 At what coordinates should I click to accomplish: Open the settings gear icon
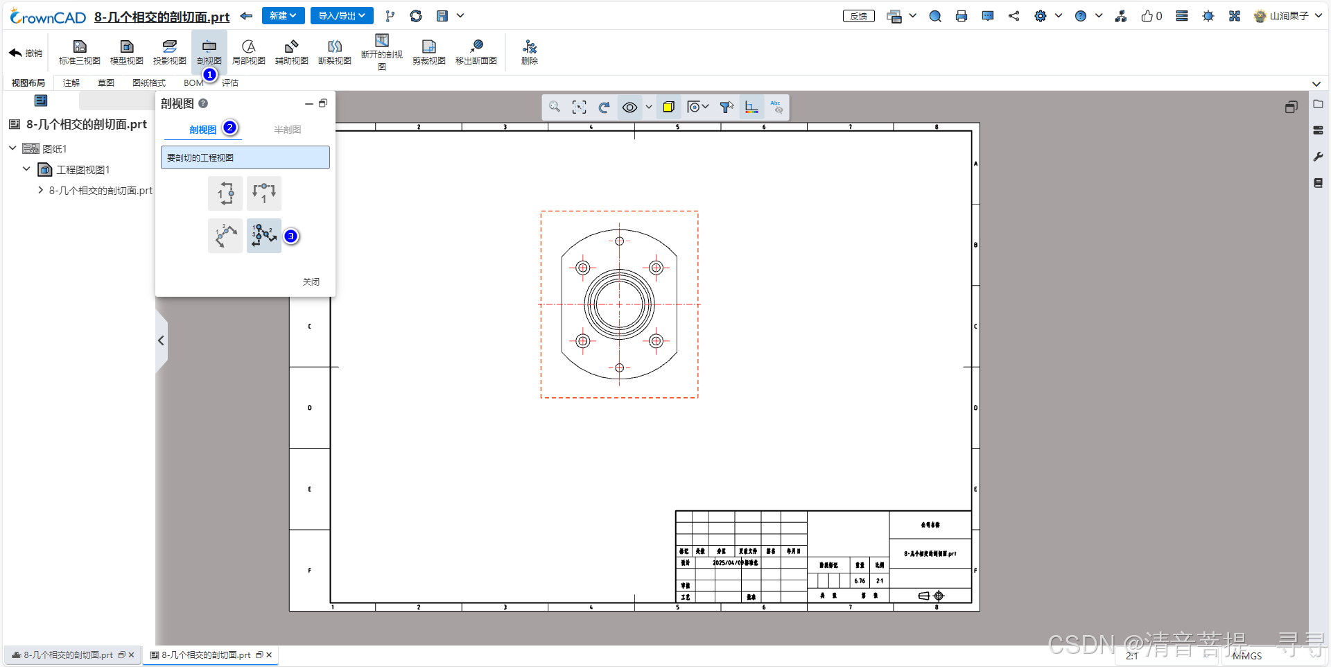[1041, 16]
